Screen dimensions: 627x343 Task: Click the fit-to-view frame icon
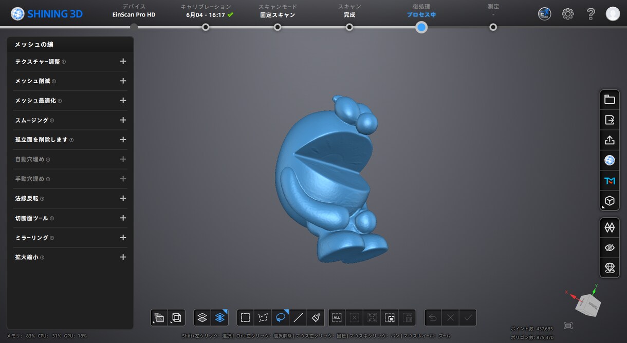[568, 326]
